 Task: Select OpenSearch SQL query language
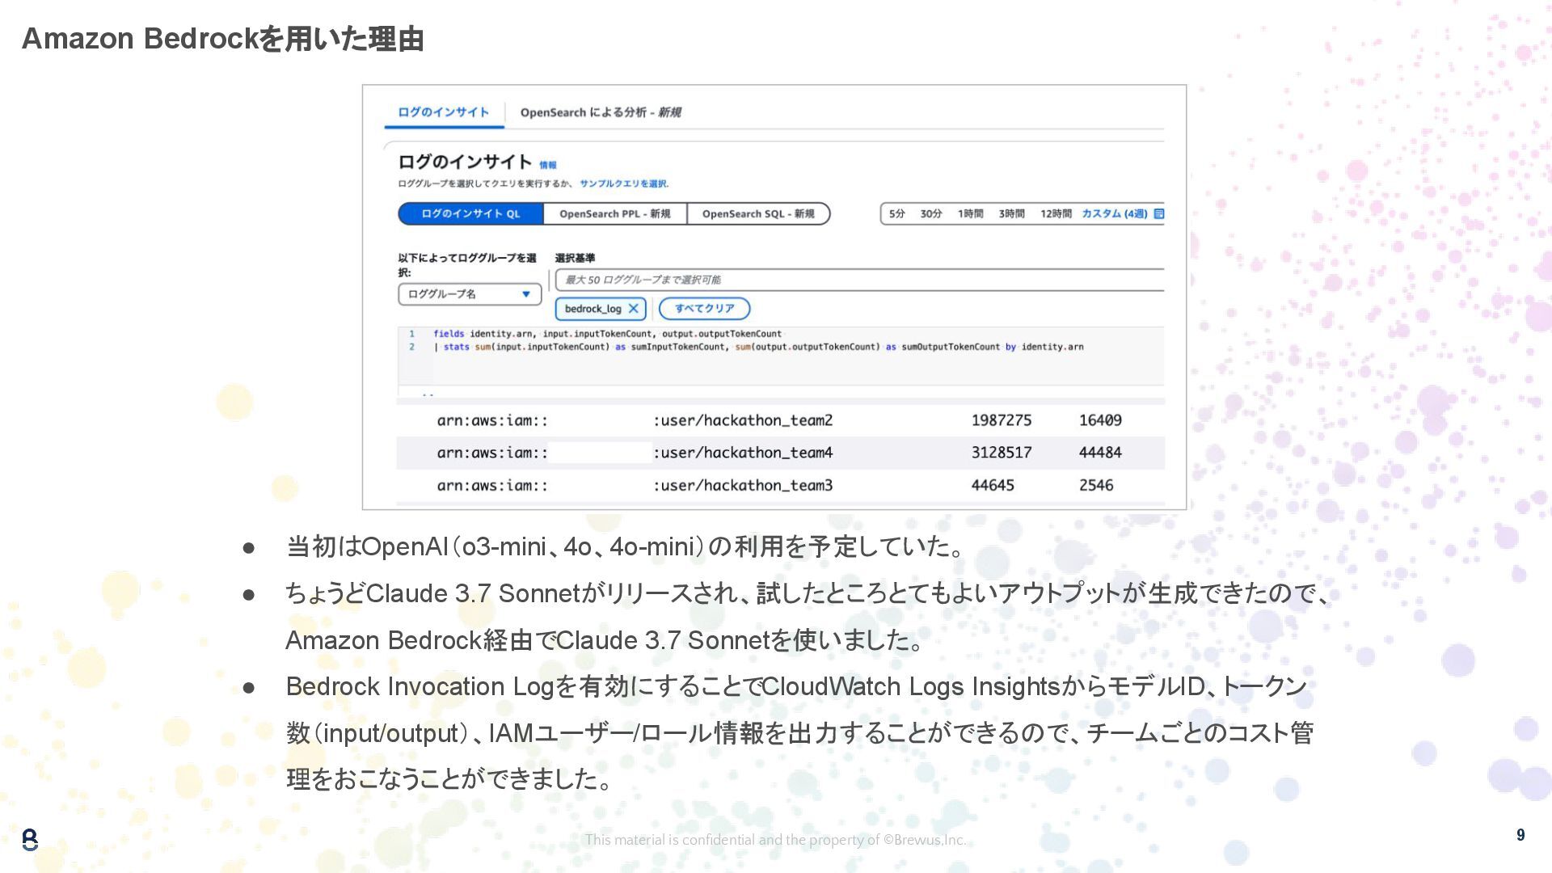pyautogui.click(x=757, y=214)
